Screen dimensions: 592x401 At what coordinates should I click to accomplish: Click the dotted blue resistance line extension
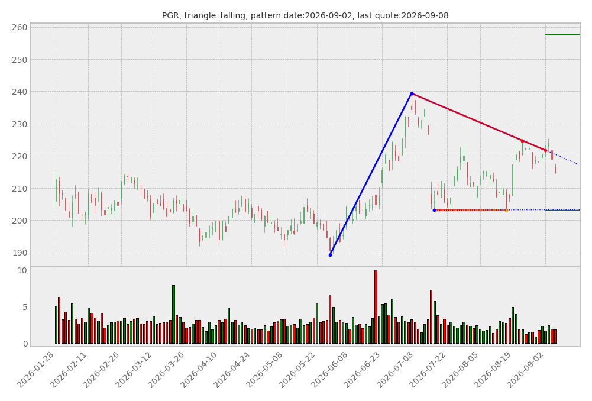562,158
